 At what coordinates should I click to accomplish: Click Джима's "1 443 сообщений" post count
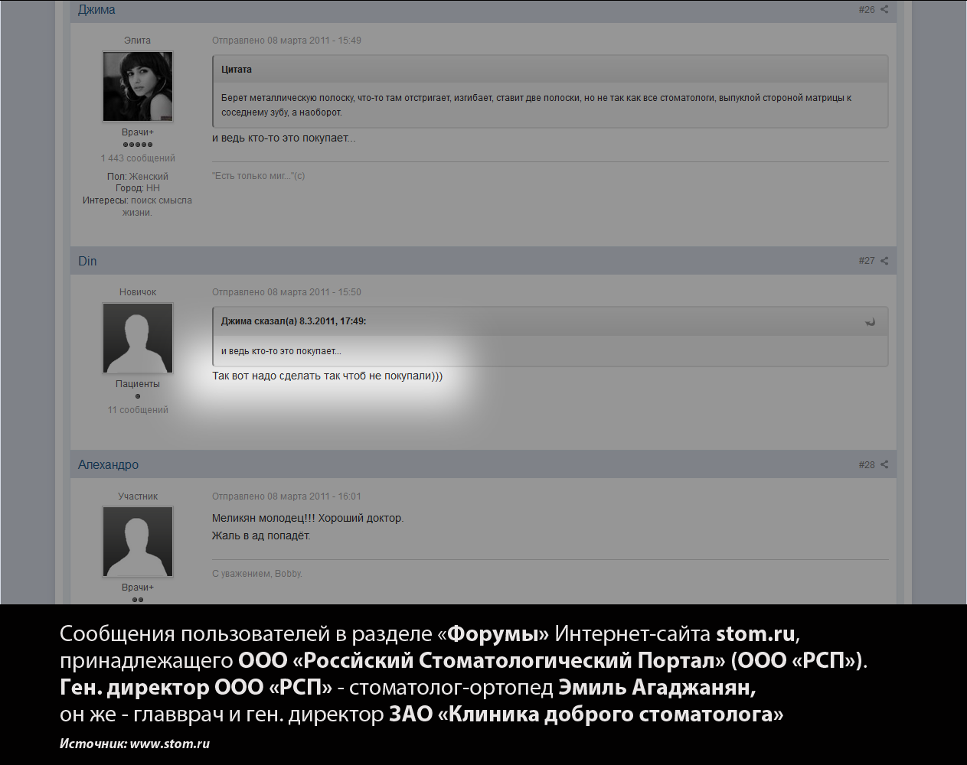tap(138, 158)
